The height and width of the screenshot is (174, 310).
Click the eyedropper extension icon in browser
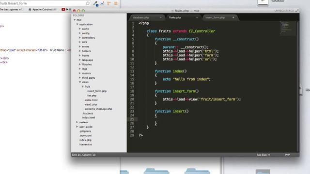point(96,3)
